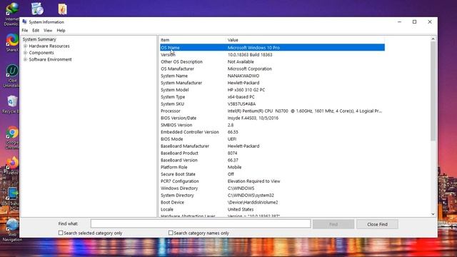Click the scrollbar down arrow
Image resolution: width=457 pixels, height=257 pixels.
[x=433, y=214]
